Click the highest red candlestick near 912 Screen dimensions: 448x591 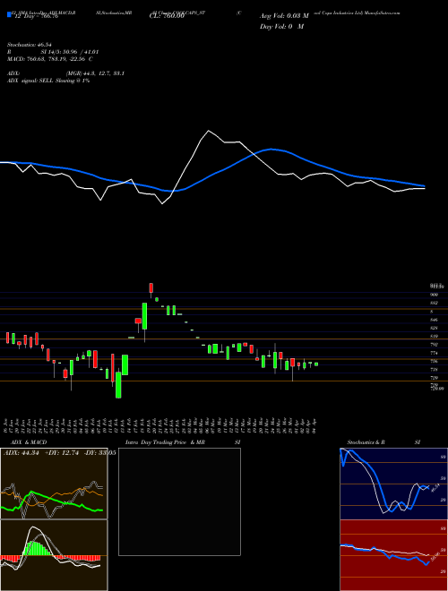click(151, 288)
